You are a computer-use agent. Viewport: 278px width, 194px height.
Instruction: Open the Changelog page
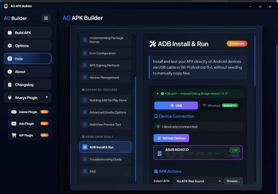coord(27,85)
